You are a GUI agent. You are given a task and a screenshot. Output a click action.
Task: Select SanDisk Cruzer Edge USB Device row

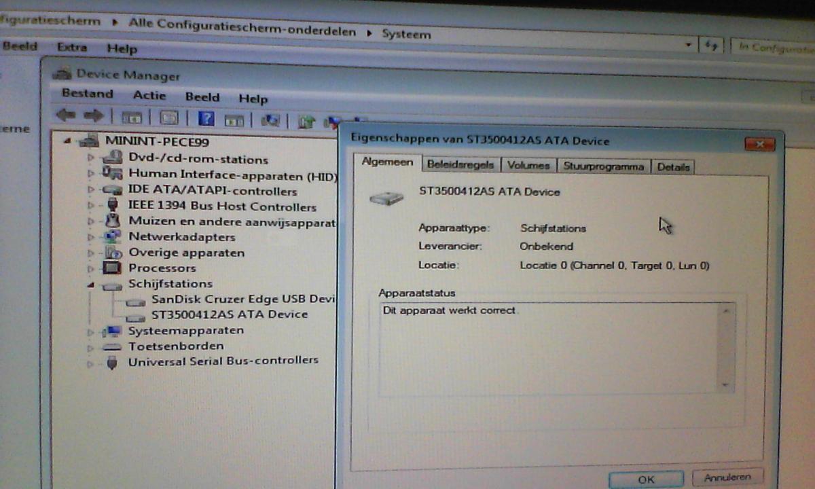click(244, 299)
